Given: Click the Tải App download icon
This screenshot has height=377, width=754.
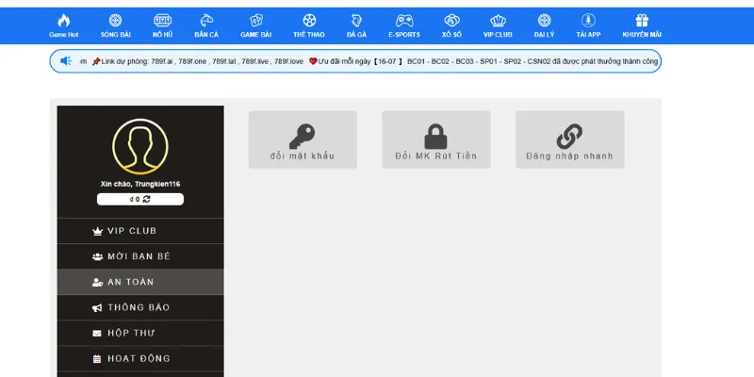Looking at the screenshot, I should coord(588,21).
